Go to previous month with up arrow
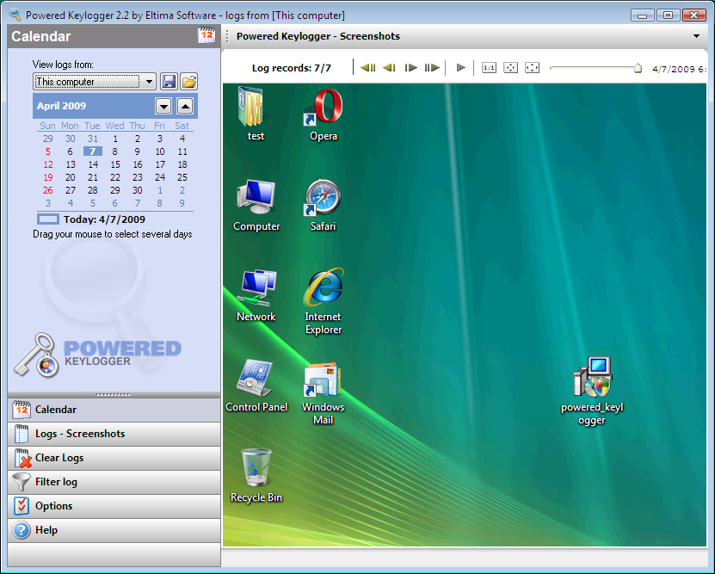The height and width of the screenshot is (574, 715). tap(185, 106)
